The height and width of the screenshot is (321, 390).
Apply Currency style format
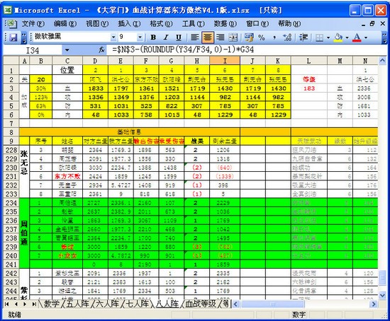pyautogui.click(x=249, y=37)
